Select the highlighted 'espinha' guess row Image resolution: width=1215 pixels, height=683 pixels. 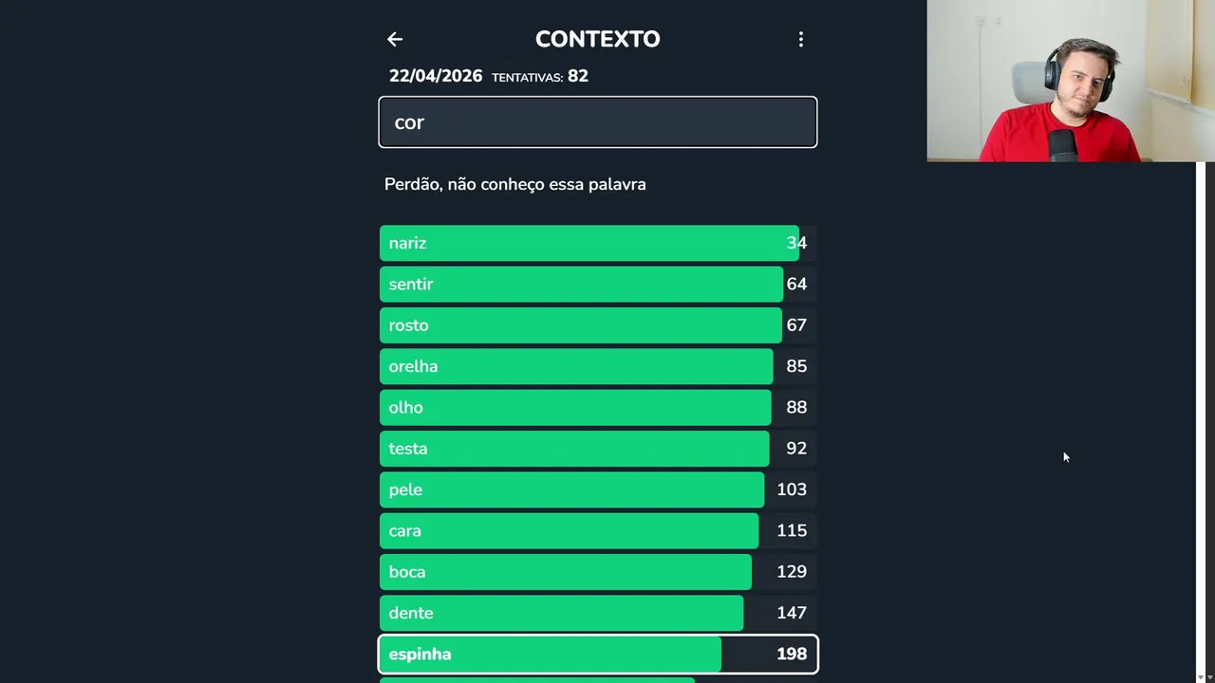pyautogui.click(x=597, y=654)
